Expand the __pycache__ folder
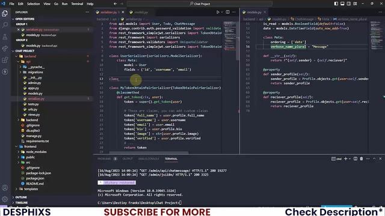Viewport: 385px width, 216px height. (x=20, y=67)
